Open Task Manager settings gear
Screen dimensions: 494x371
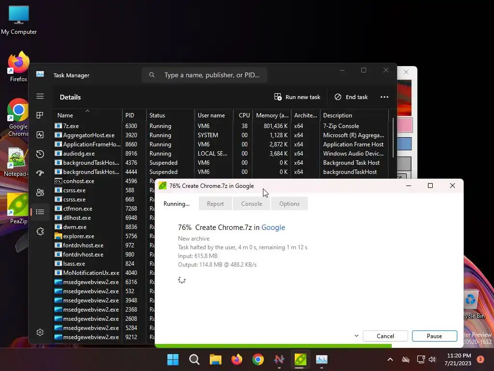pyautogui.click(x=40, y=332)
